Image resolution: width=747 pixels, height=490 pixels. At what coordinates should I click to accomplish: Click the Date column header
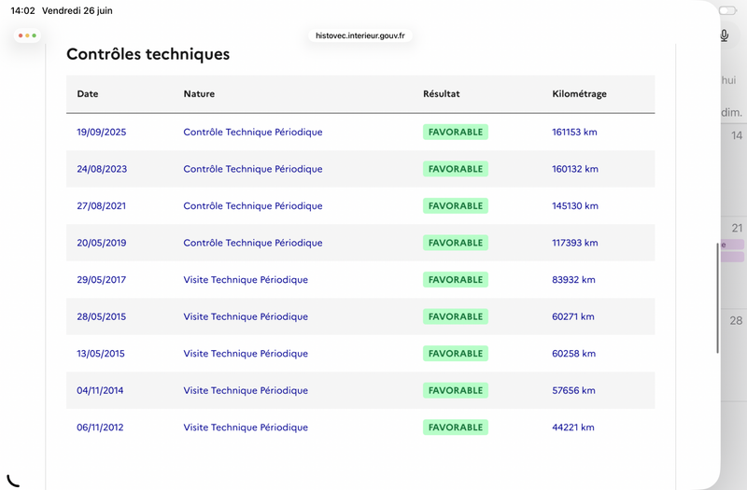click(88, 94)
